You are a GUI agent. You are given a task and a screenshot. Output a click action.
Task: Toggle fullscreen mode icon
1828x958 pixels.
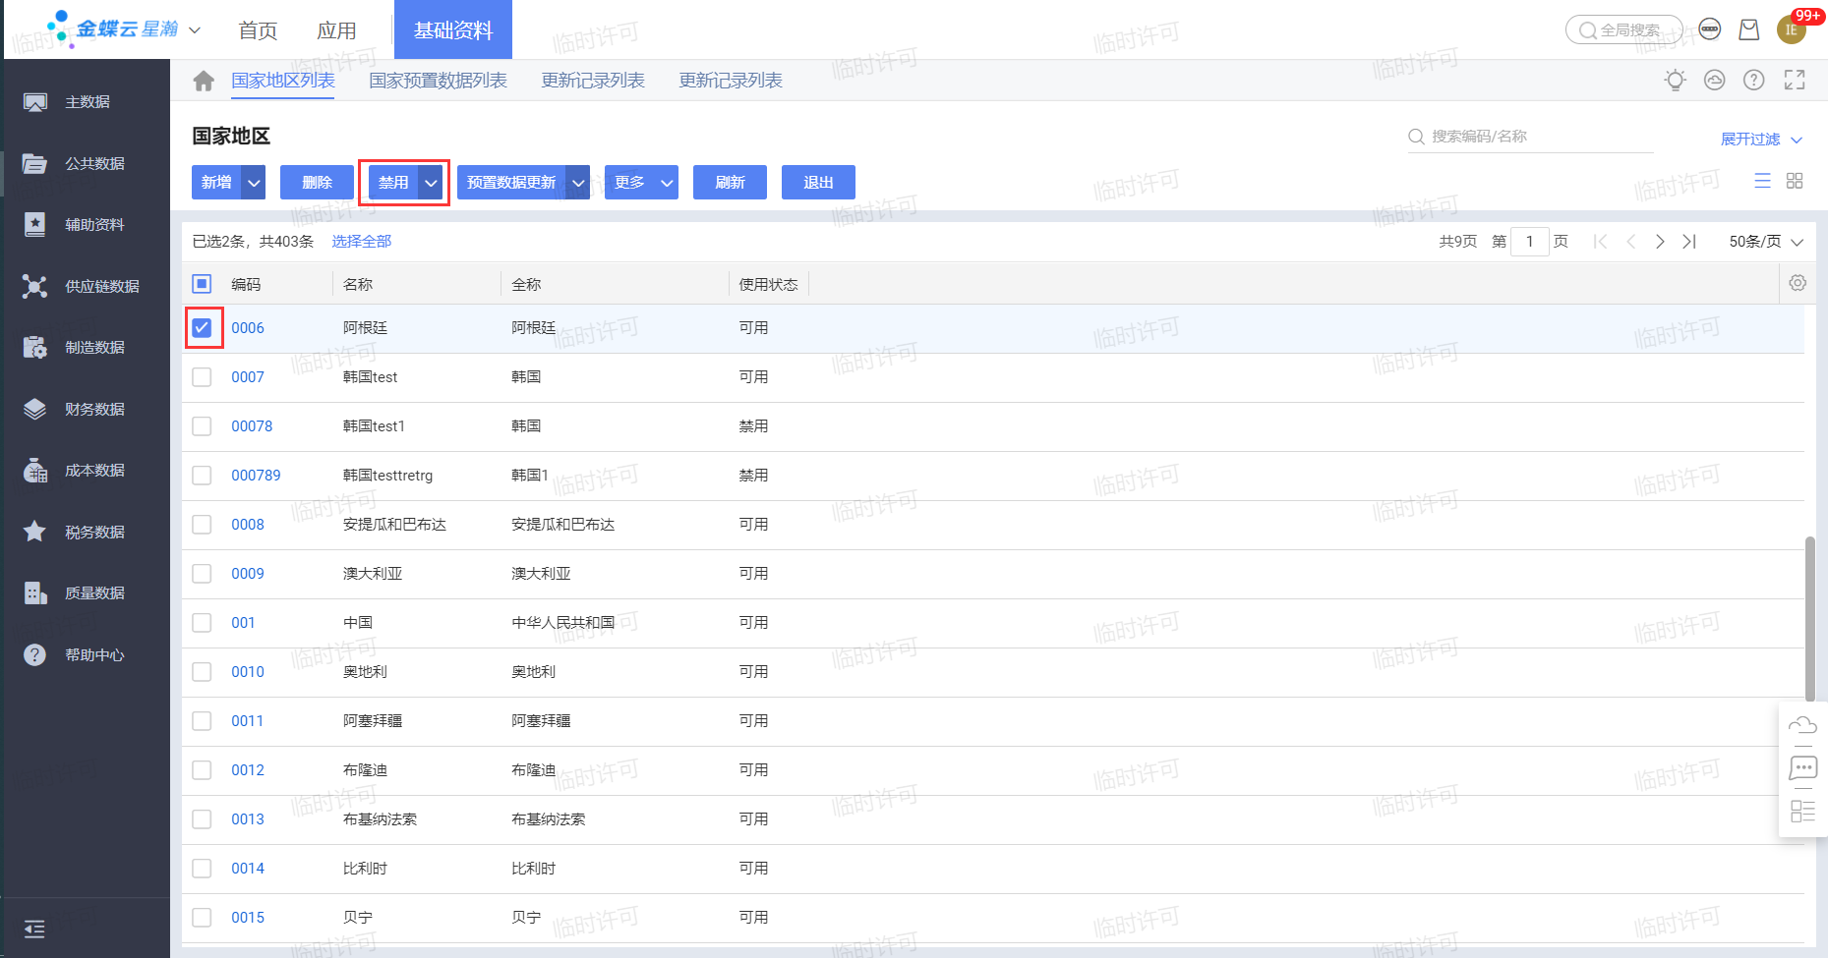(1795, 81)
